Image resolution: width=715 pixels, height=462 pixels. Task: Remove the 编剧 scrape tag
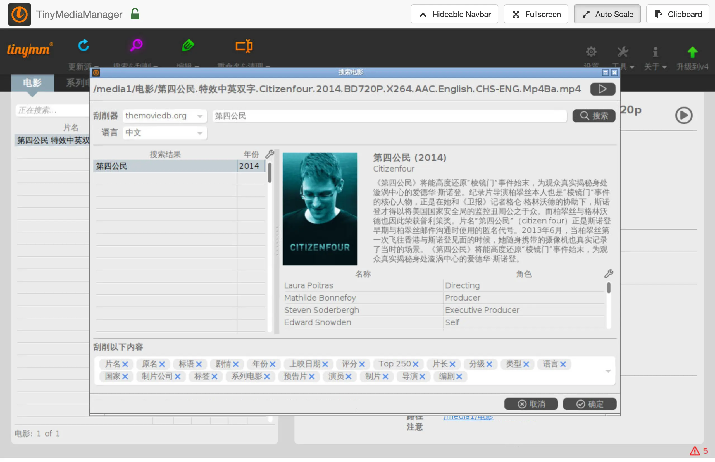[459, 377]
